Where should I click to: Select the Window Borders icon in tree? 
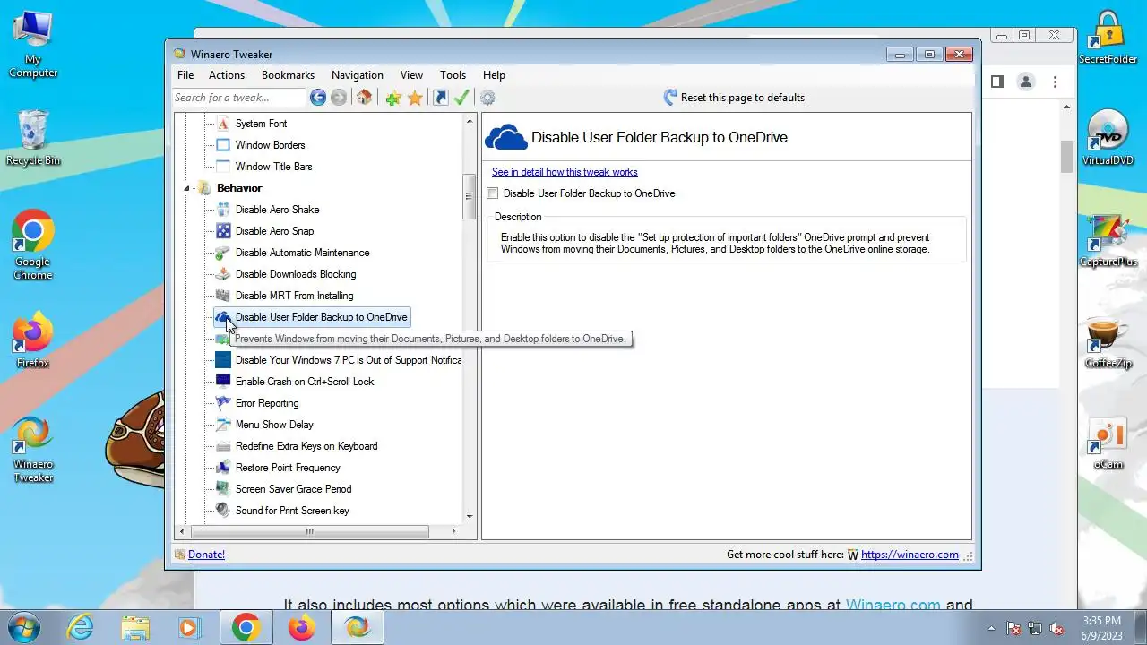(223, 145)
